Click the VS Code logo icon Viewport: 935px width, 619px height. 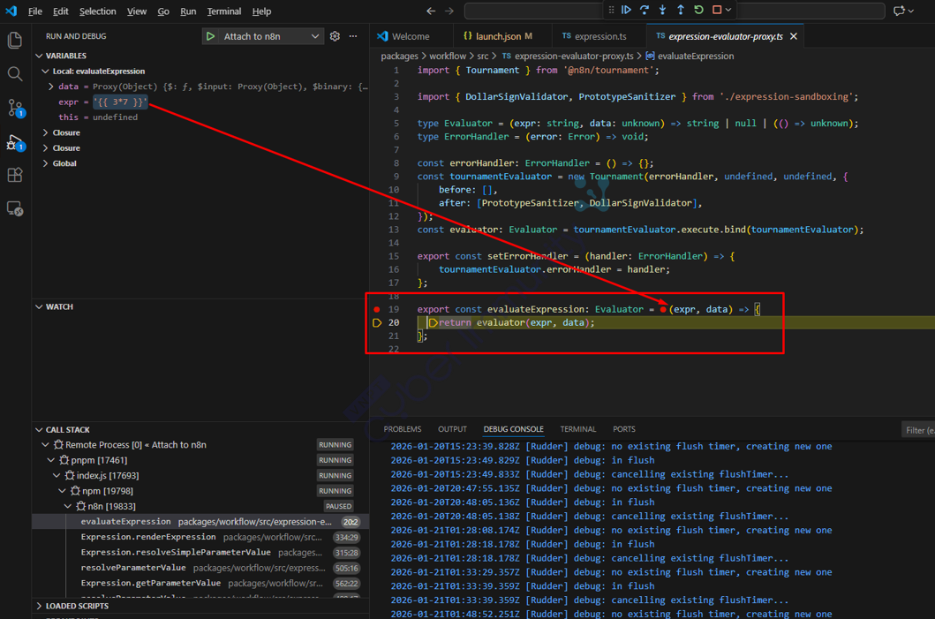click(x=11, y=11)
